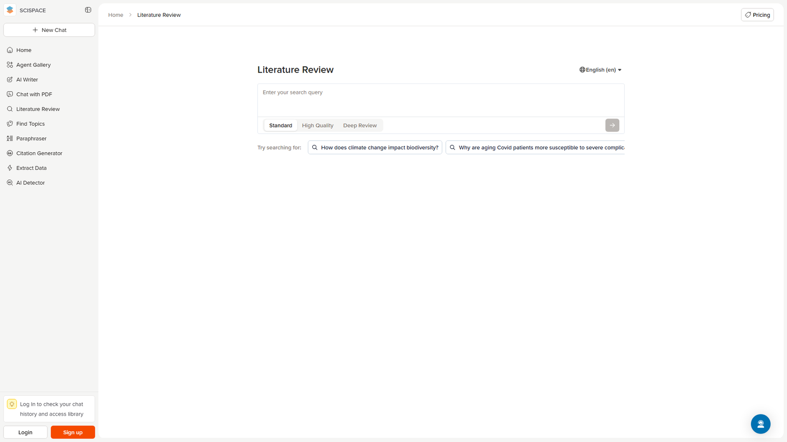Start a New Chat

pyautogui.click(x=49, y=30)
